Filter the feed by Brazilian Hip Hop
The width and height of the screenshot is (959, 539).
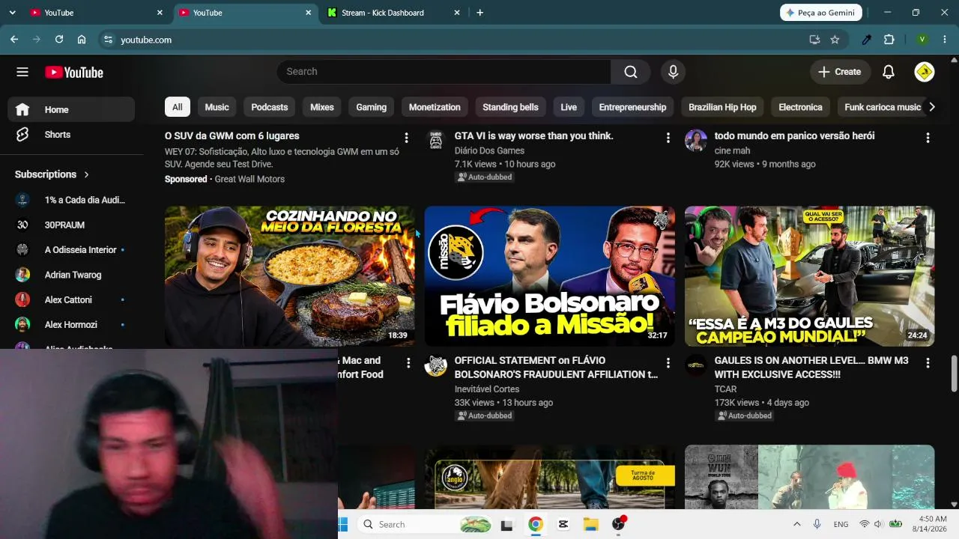722,107
